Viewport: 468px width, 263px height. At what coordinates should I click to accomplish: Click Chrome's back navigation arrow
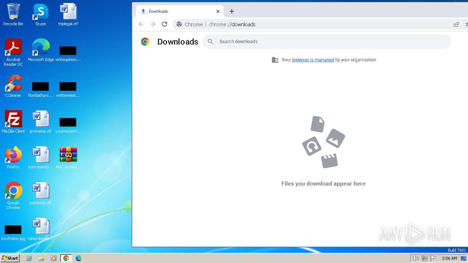coord(141,24)
